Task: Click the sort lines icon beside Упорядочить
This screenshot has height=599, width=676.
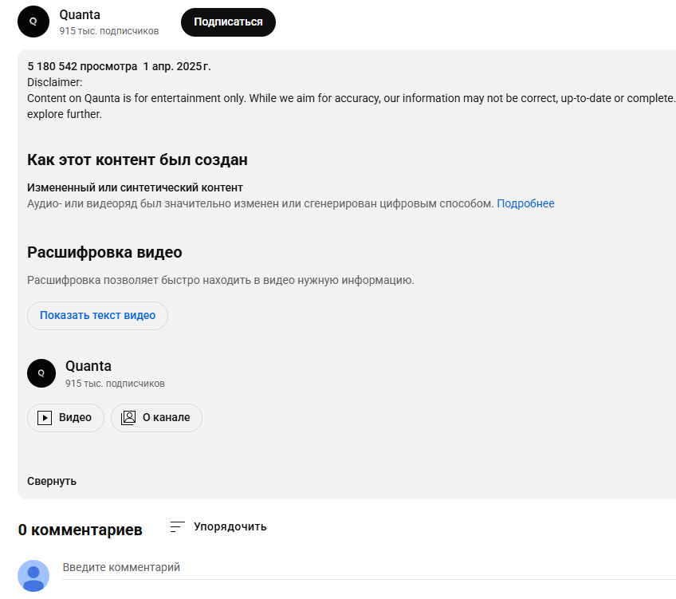Action: [x=178, y=526]
